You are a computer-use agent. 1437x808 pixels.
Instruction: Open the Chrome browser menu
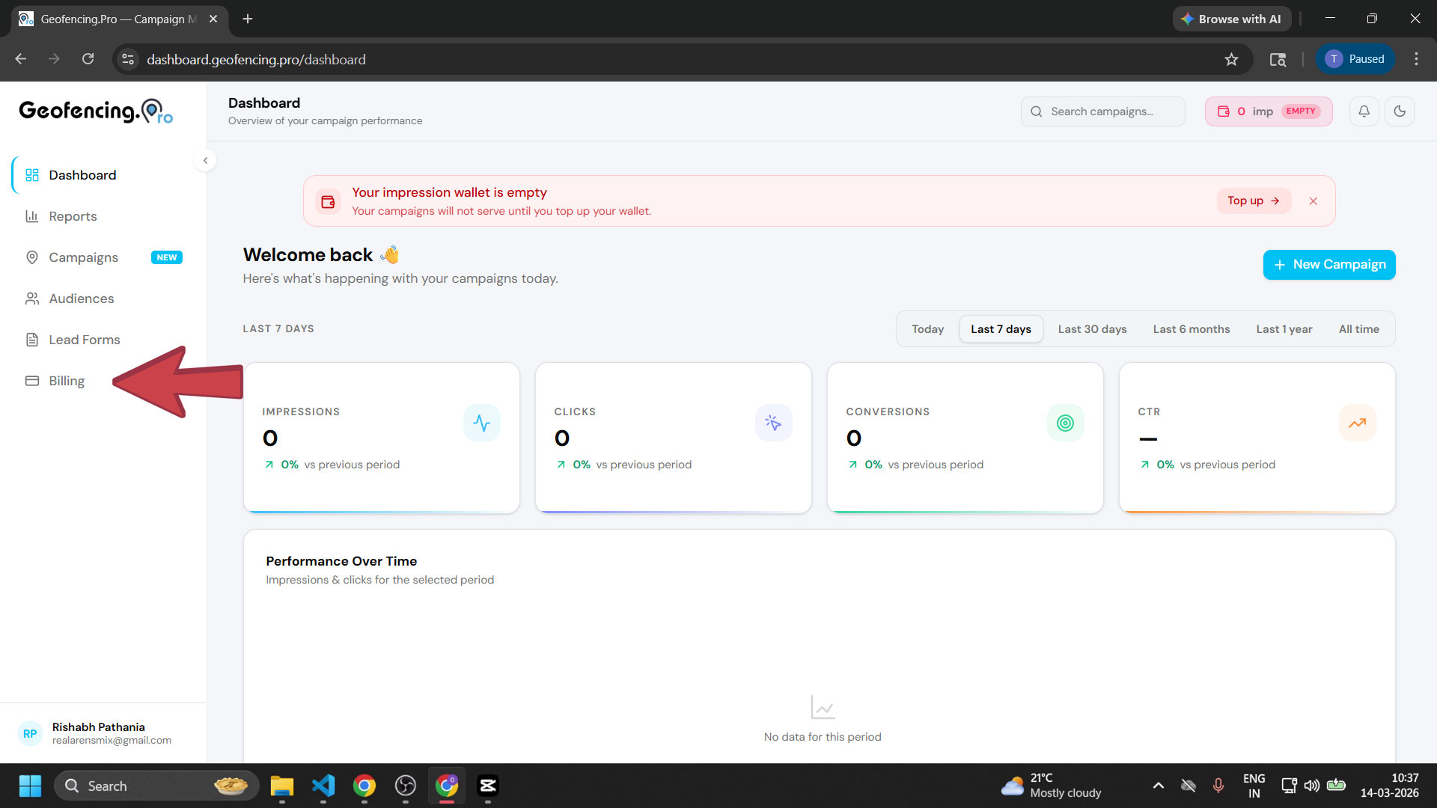tap(1416, 59)
